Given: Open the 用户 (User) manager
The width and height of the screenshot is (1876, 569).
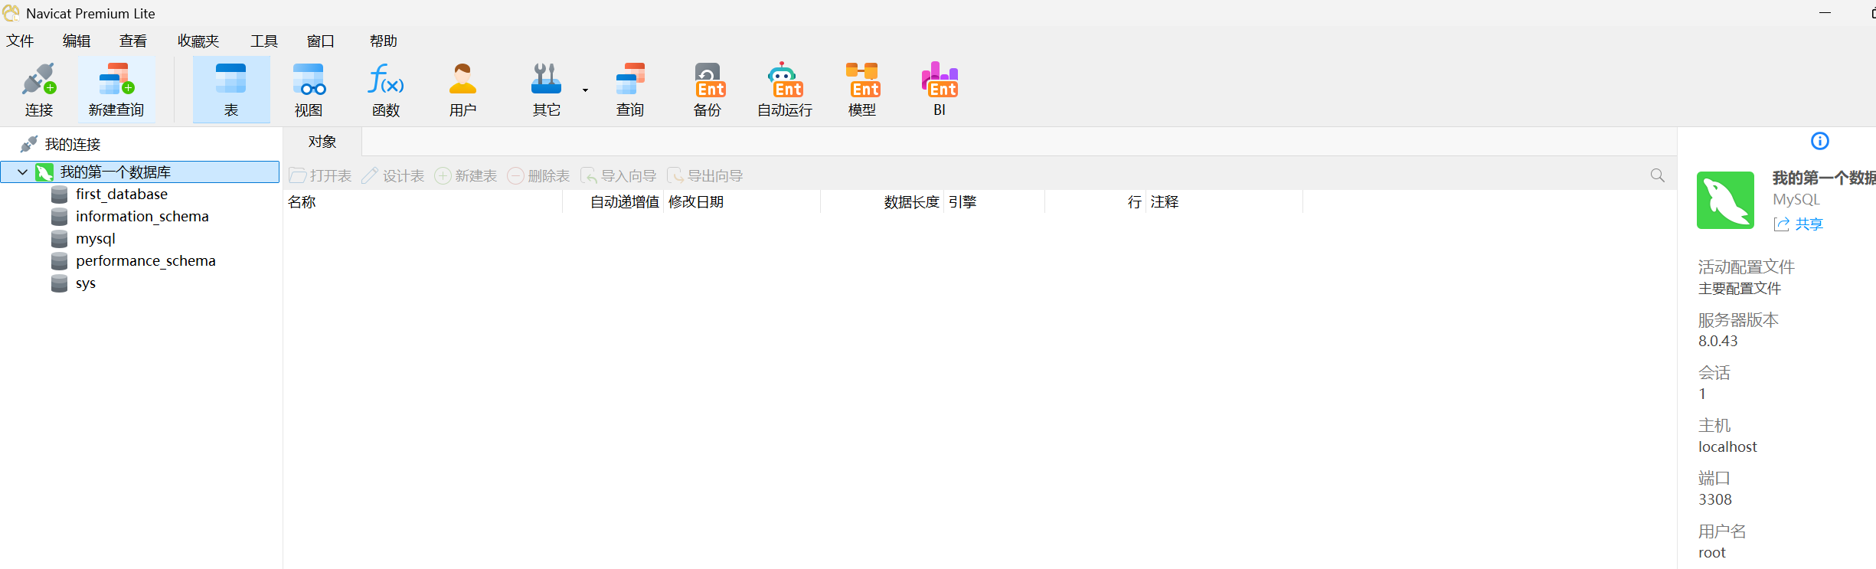Looking at the screenshot, I should [x=462, y=90].
